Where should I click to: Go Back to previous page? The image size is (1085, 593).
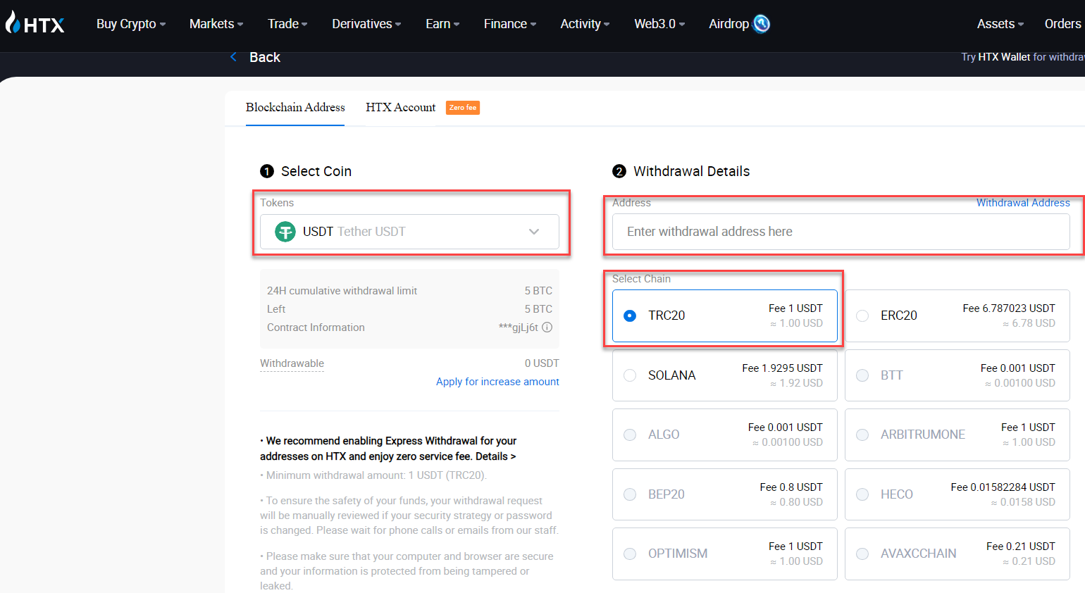(x=265, y=57)
